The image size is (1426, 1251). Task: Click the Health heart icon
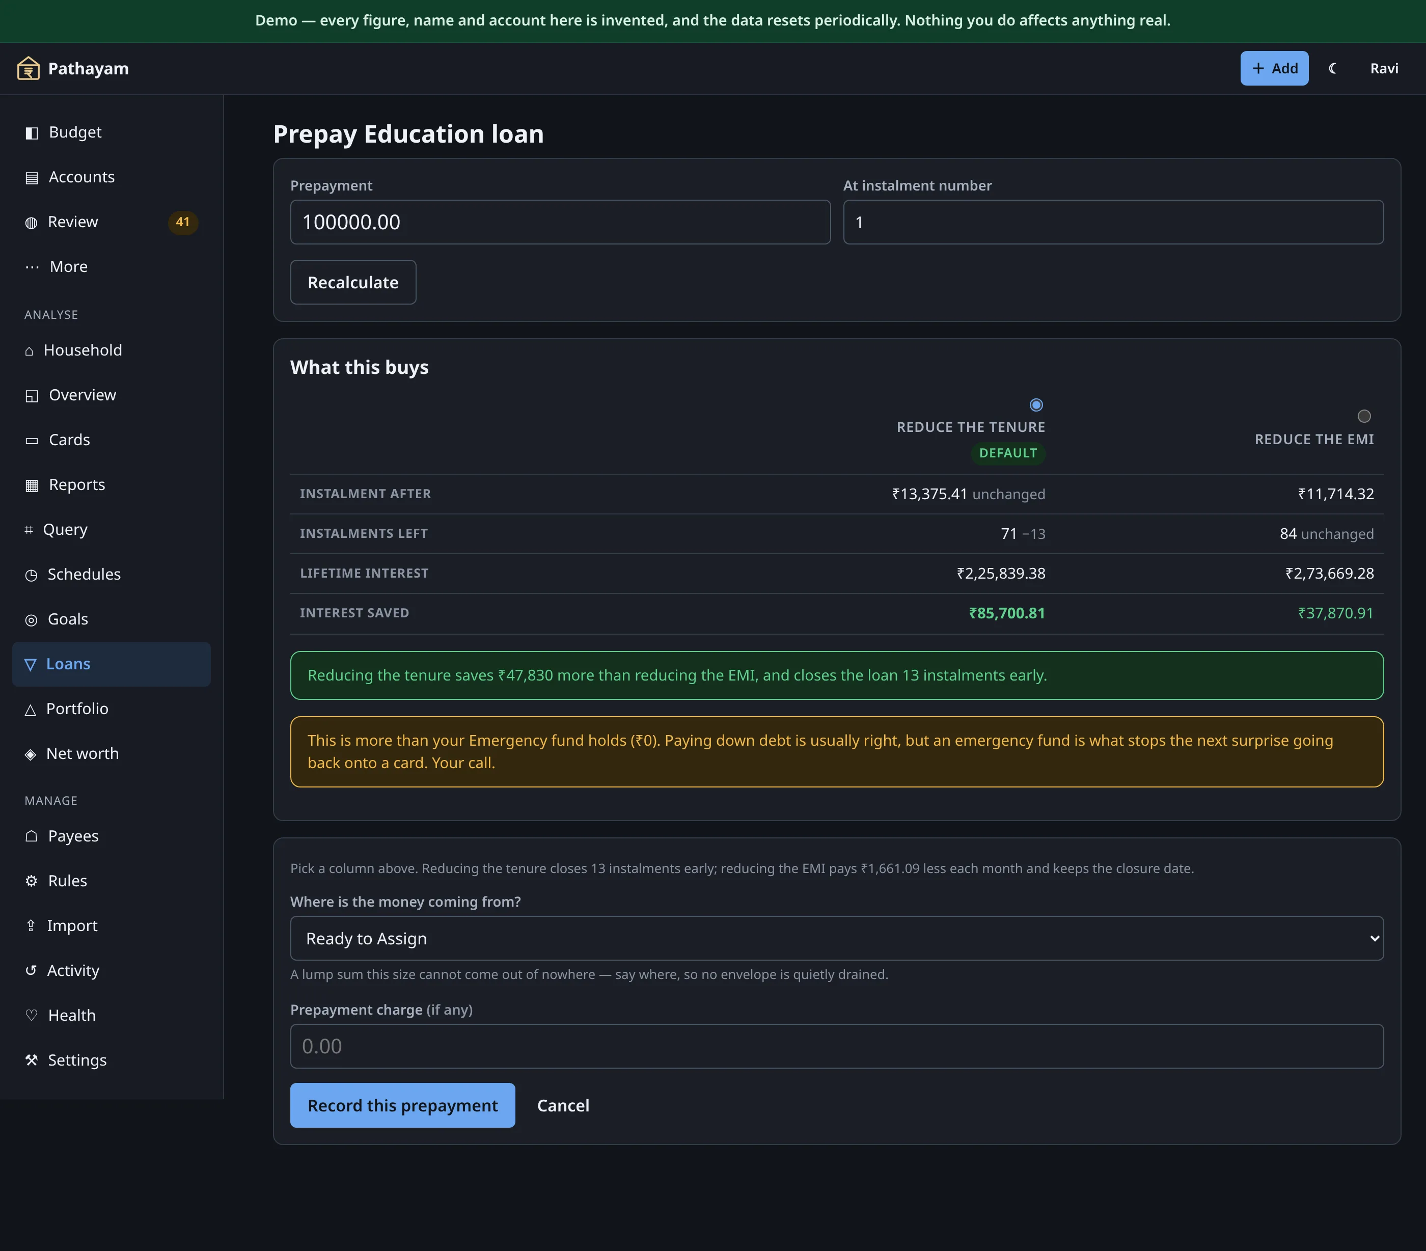[x=32, y=1015]
